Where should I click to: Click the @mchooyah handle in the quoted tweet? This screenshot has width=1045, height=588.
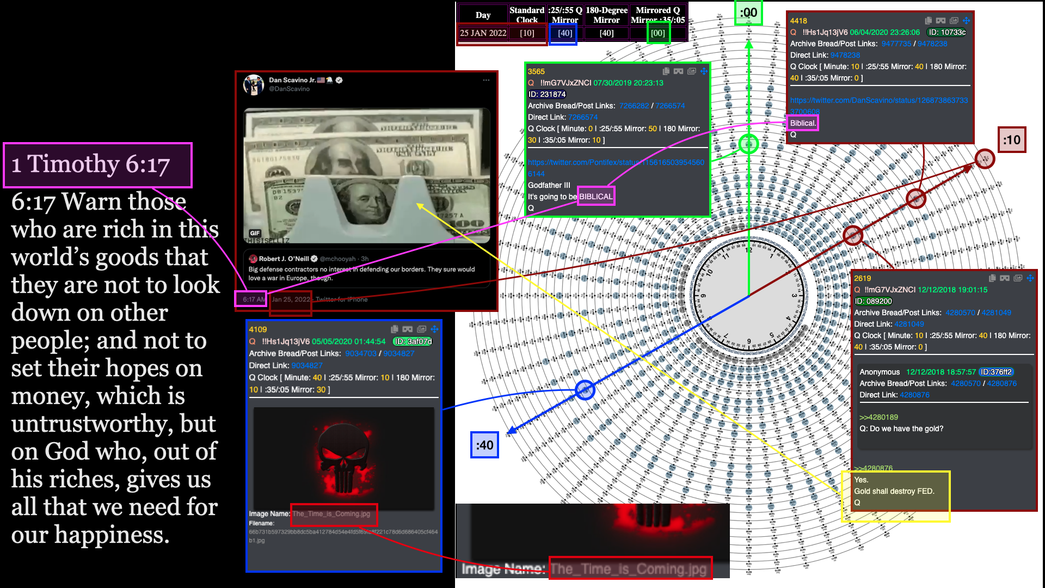click(337, 259)
